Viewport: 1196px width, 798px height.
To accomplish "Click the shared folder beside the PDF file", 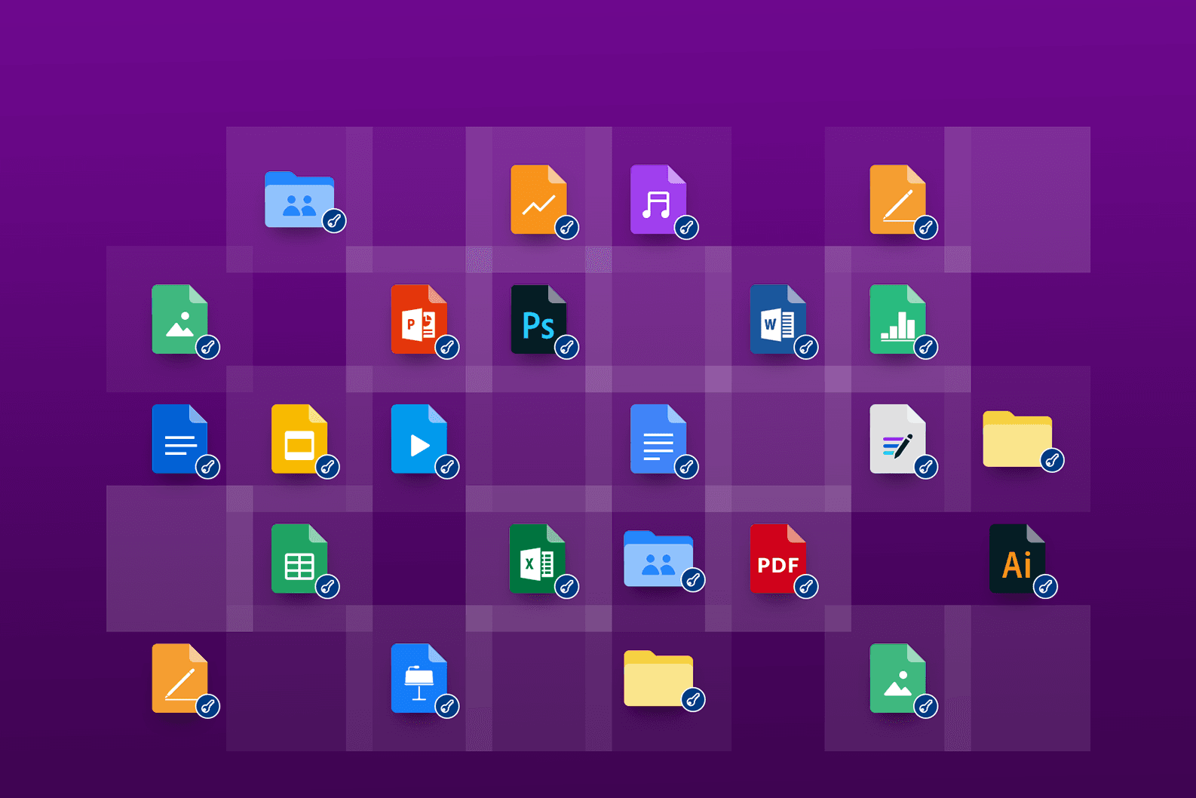I will [x=658, y=559].
